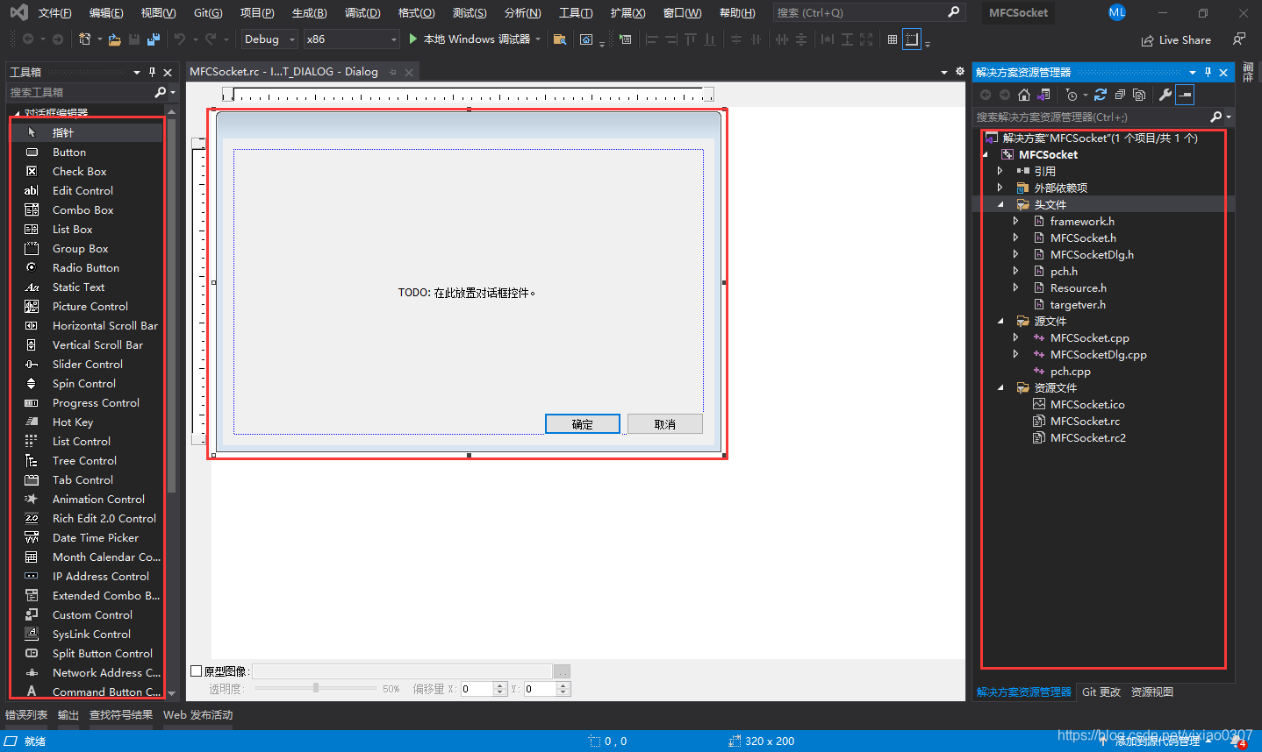Screen dimensions: 1262x752
Task: Expand the 外部依赖项 node
Action: tap(1000, 188)
